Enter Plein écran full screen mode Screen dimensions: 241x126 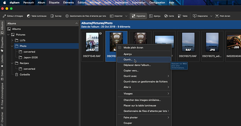(223, 16)
